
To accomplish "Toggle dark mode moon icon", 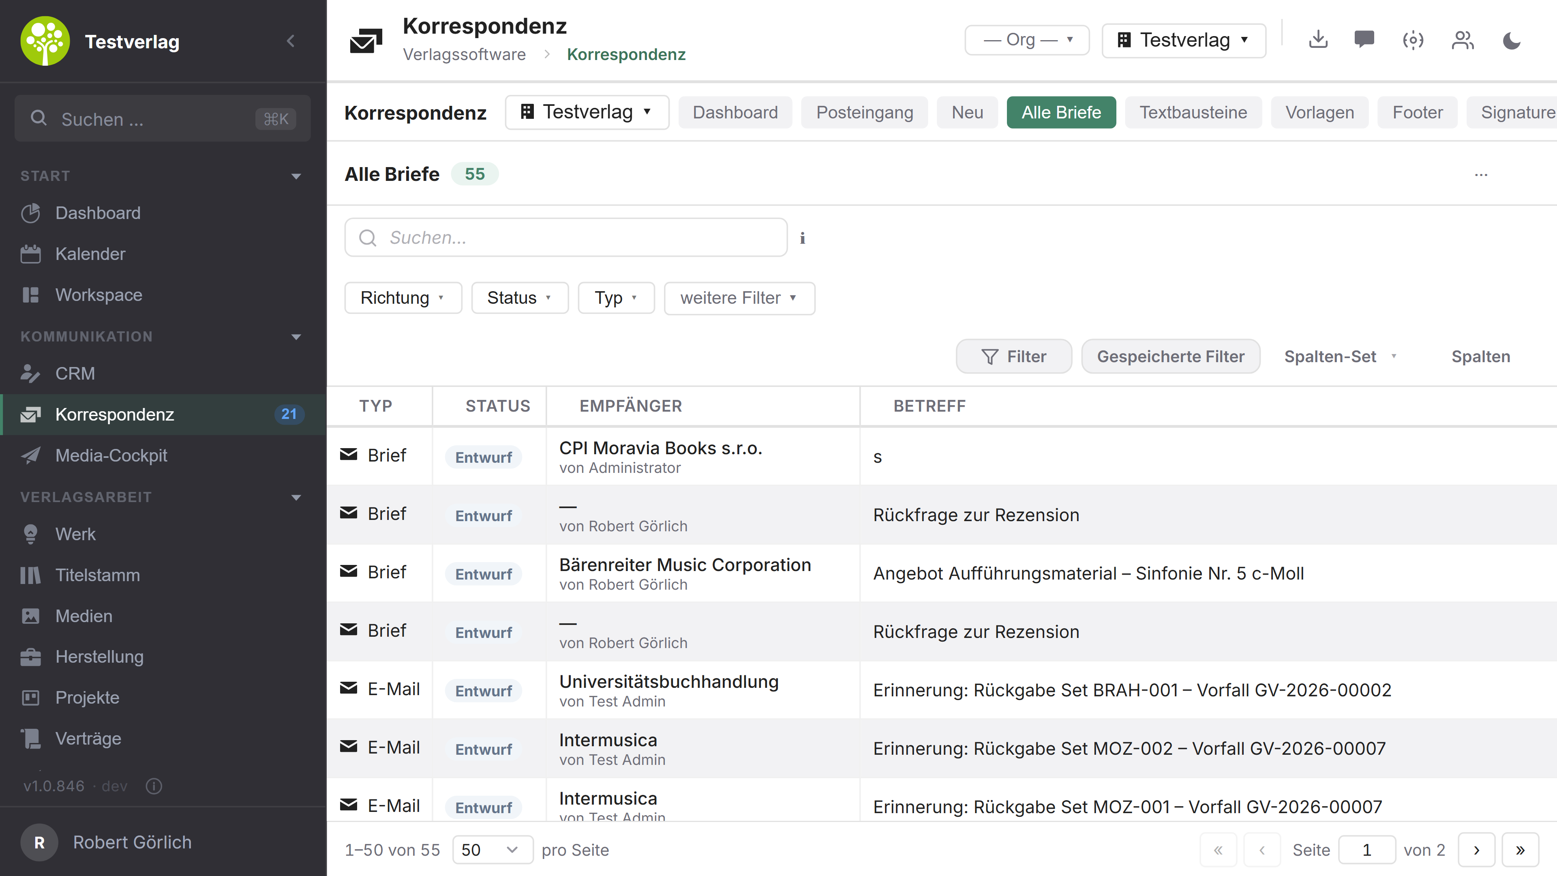I will (1512, 40).
